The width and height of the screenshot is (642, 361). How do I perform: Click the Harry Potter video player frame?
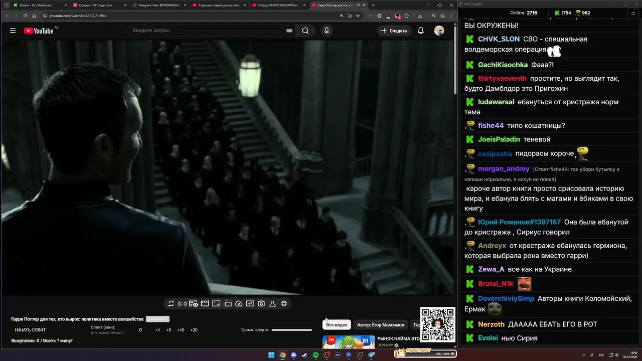[227, 167]
